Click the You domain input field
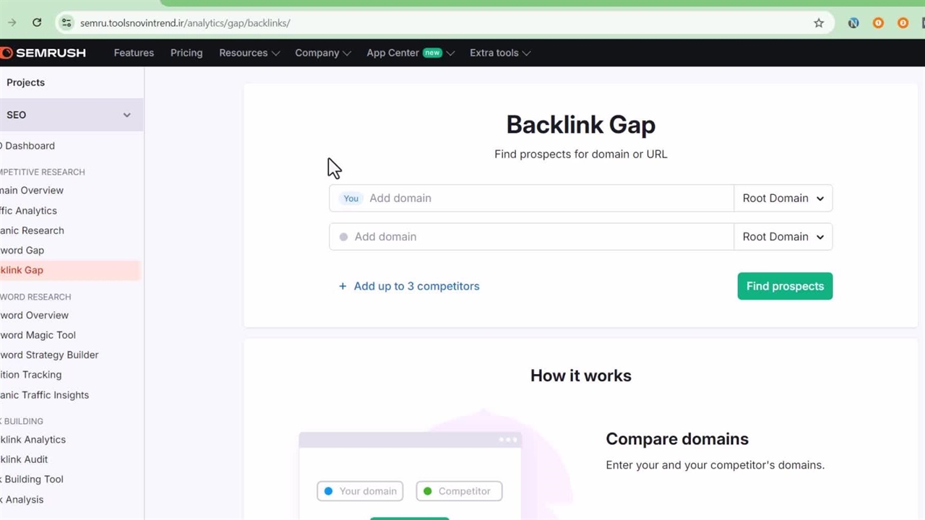The width and height of the screenshot is (925, 520). click(x=531, y=198)
